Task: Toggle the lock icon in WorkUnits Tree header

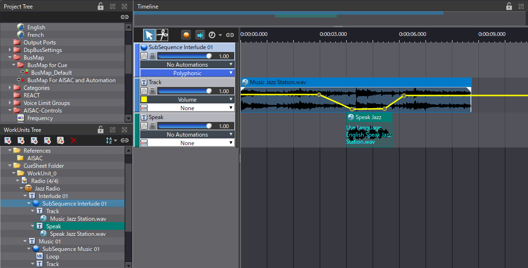Action: (100, 130)
